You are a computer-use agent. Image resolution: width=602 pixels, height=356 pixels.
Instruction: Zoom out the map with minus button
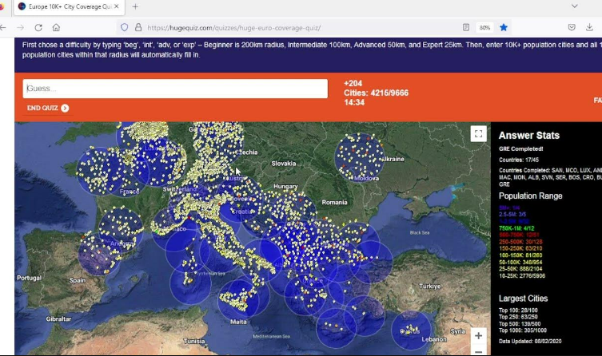pyautogui.click(x=478, y=350)
